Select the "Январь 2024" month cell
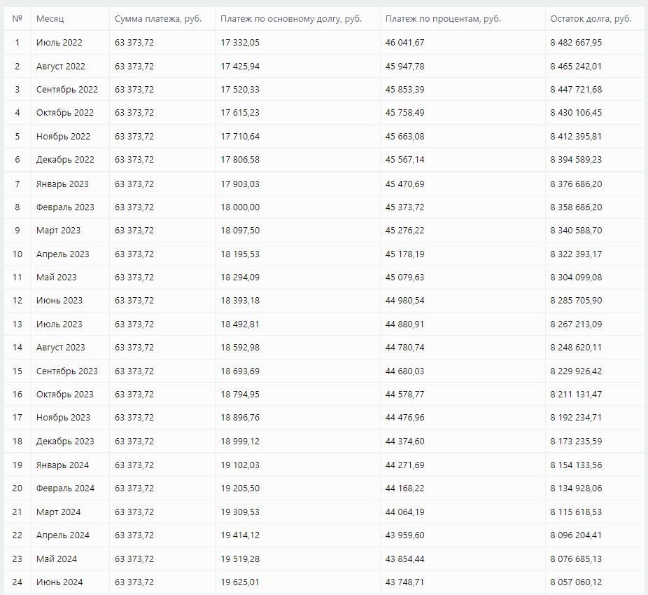Screen dimensions: 648x595 click(x=63, y=465)
